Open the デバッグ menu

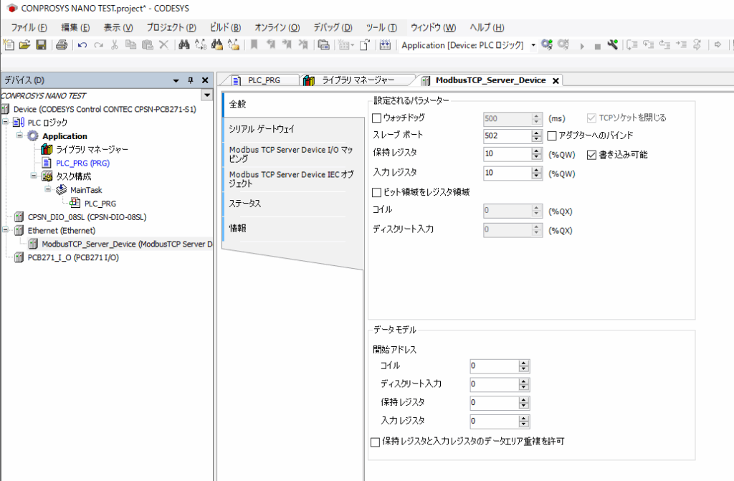tap(333, 28)
